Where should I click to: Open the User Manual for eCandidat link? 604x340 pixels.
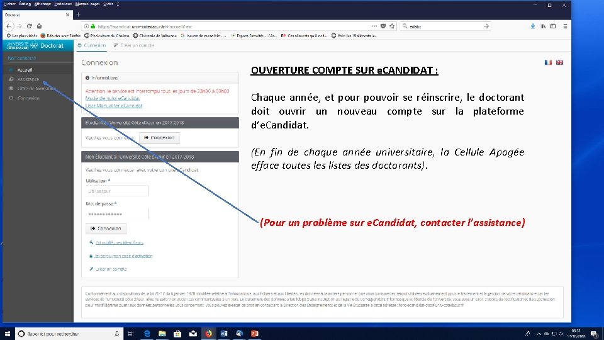tap(114, 105)
